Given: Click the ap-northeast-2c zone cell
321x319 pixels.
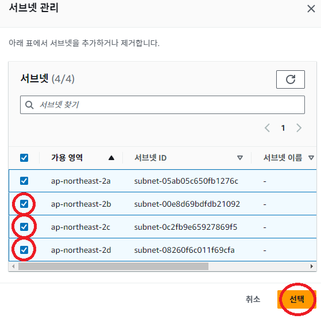Looking at the screenshot, I should coord(80,227).
